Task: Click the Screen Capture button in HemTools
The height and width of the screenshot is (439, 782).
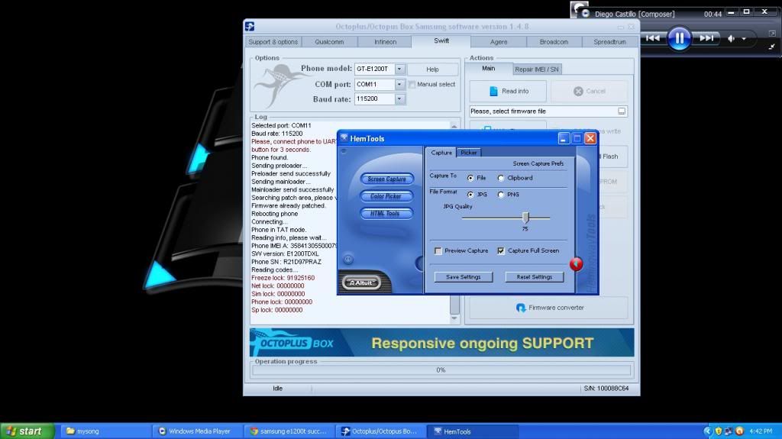Action: pos(386,179)
